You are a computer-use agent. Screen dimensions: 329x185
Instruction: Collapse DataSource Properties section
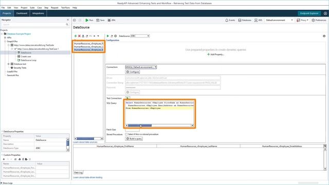click(2, 132)
